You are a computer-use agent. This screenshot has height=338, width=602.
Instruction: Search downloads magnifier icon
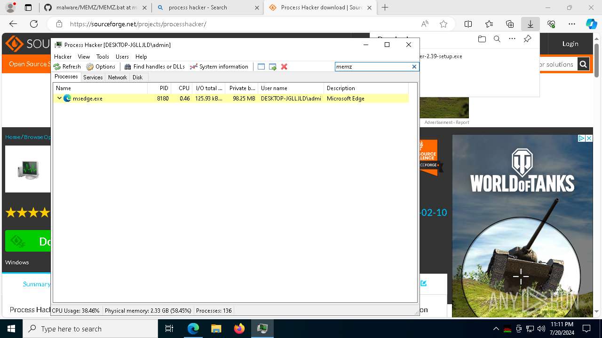497,39
